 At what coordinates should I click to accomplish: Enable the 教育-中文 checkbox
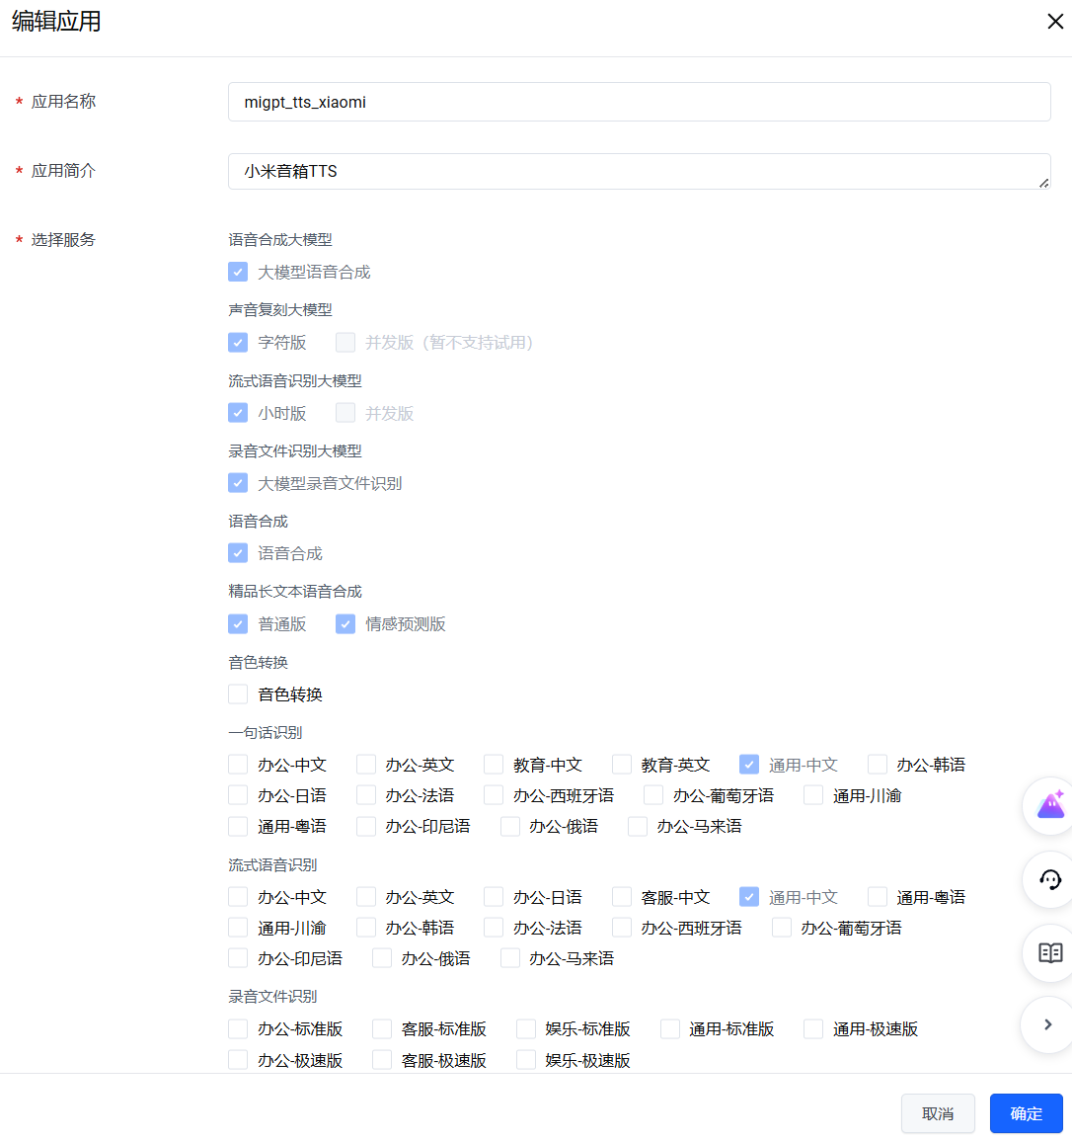(494, 765)
